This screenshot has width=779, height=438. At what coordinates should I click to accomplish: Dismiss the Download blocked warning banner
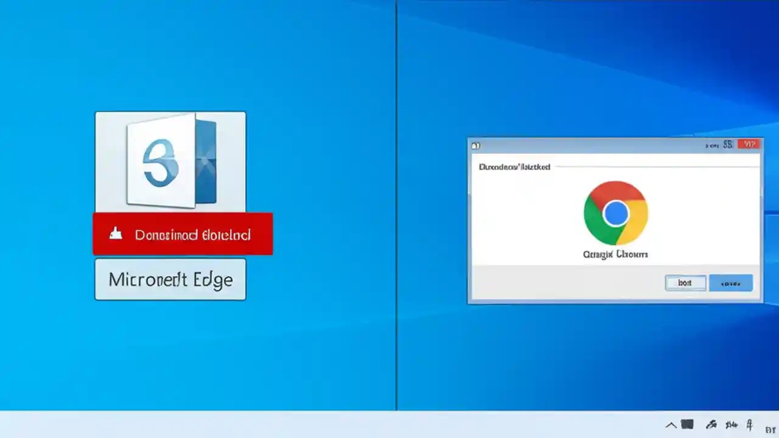(183, 234)
